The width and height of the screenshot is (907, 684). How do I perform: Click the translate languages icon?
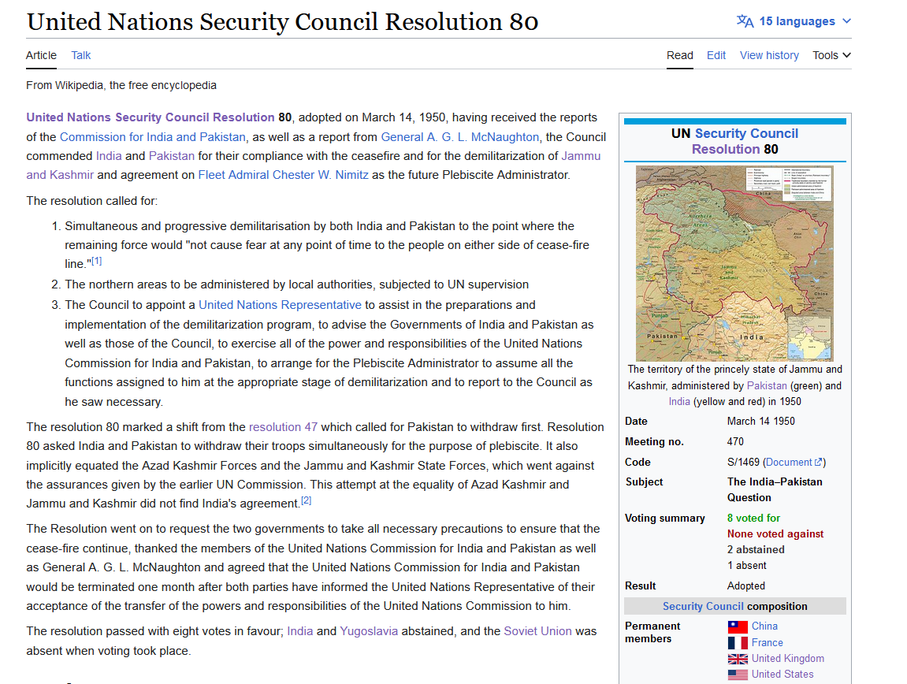tap(745, 21)
